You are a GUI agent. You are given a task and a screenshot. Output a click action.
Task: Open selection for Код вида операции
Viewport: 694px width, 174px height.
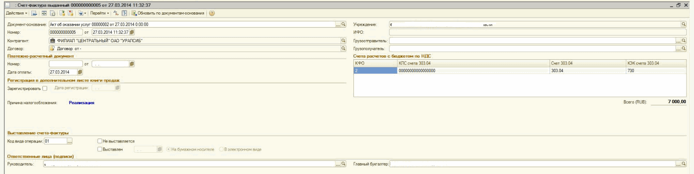[70, 141]
